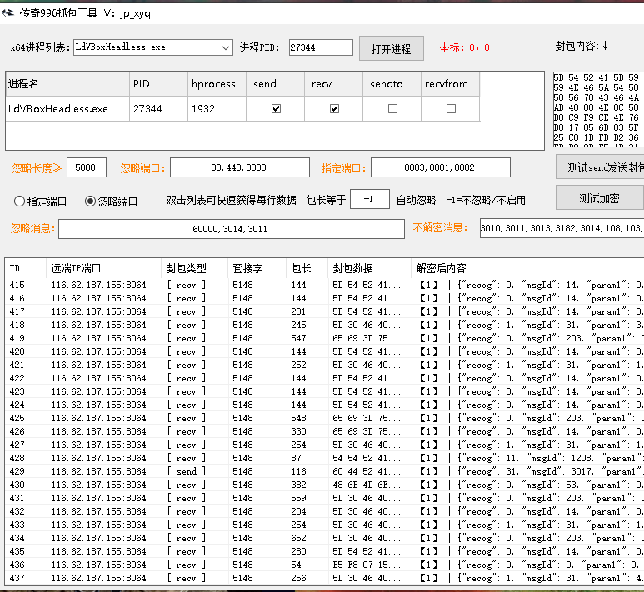644x592 pixels.
Task: Click packet data B5 F8 07 15 cell
Action: point(367,565)
